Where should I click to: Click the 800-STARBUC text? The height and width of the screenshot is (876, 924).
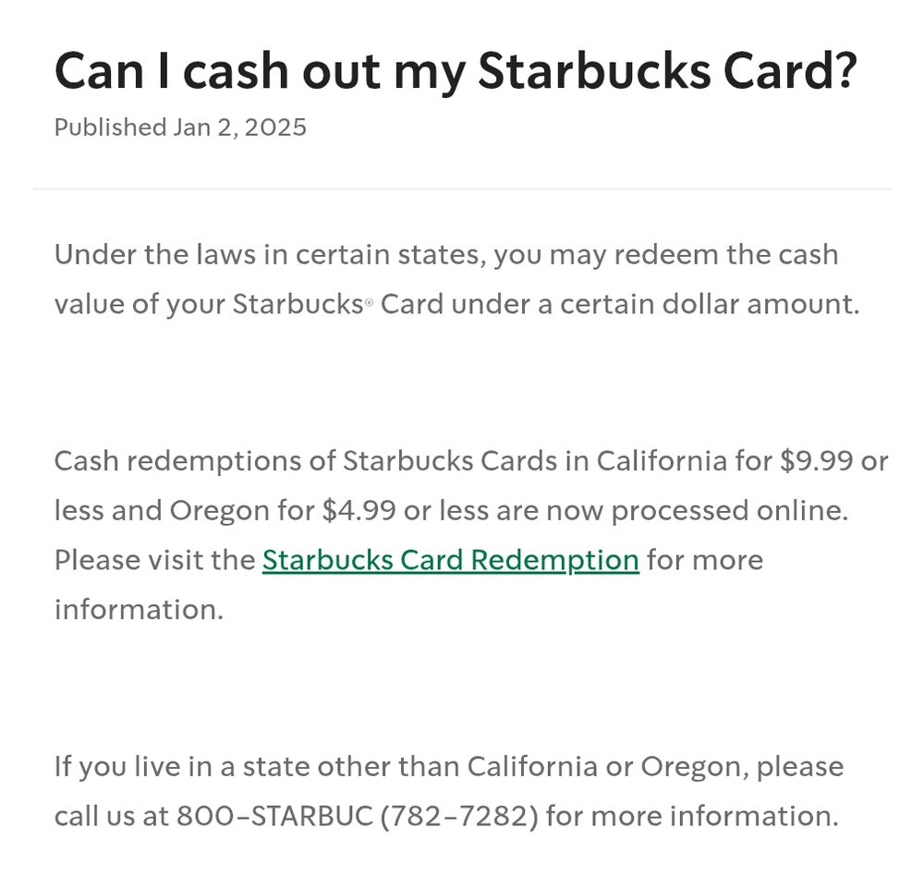point(274,816)
